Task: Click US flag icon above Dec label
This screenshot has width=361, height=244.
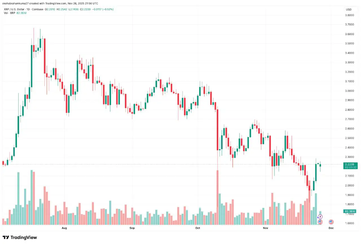Action: click(331, 222)
